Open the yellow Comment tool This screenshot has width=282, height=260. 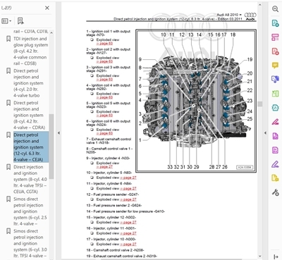click(275, 65)
